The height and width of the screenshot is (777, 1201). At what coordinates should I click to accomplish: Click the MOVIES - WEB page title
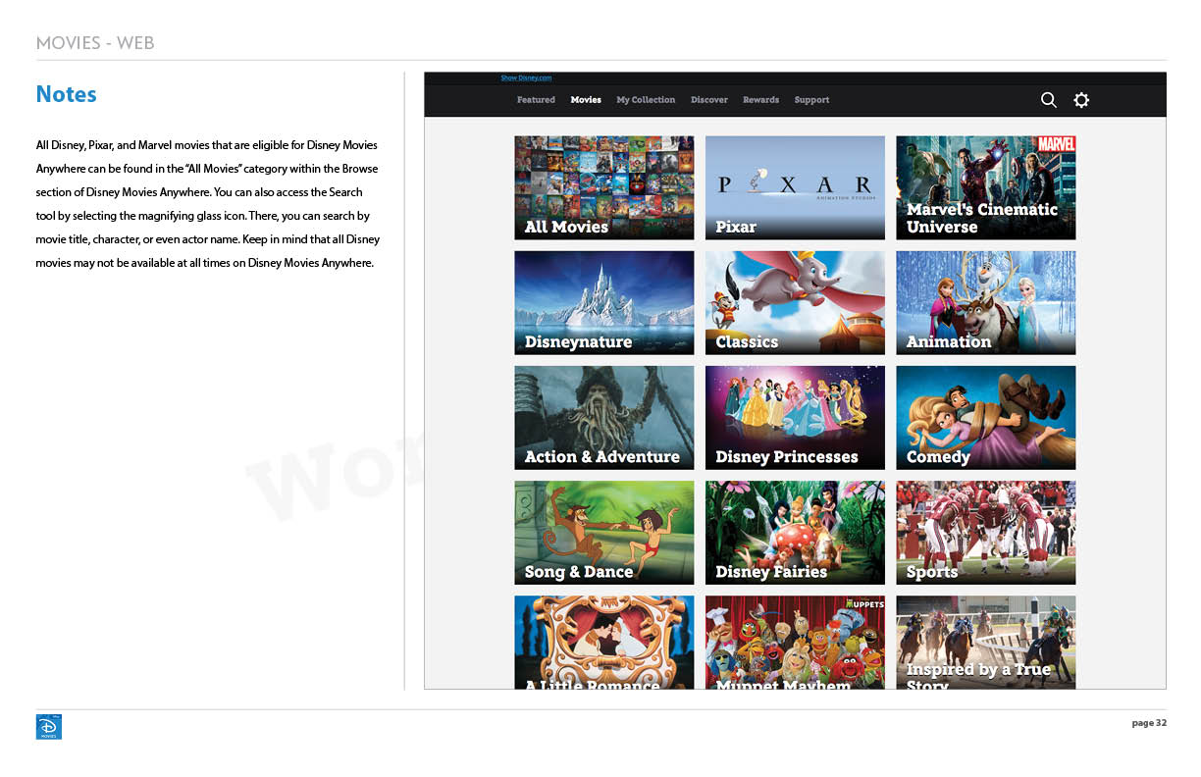click(x=94, y=43)
